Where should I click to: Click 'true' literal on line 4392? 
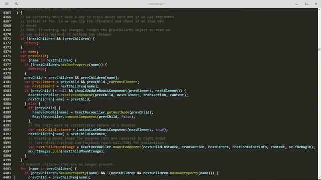point(159,130)
